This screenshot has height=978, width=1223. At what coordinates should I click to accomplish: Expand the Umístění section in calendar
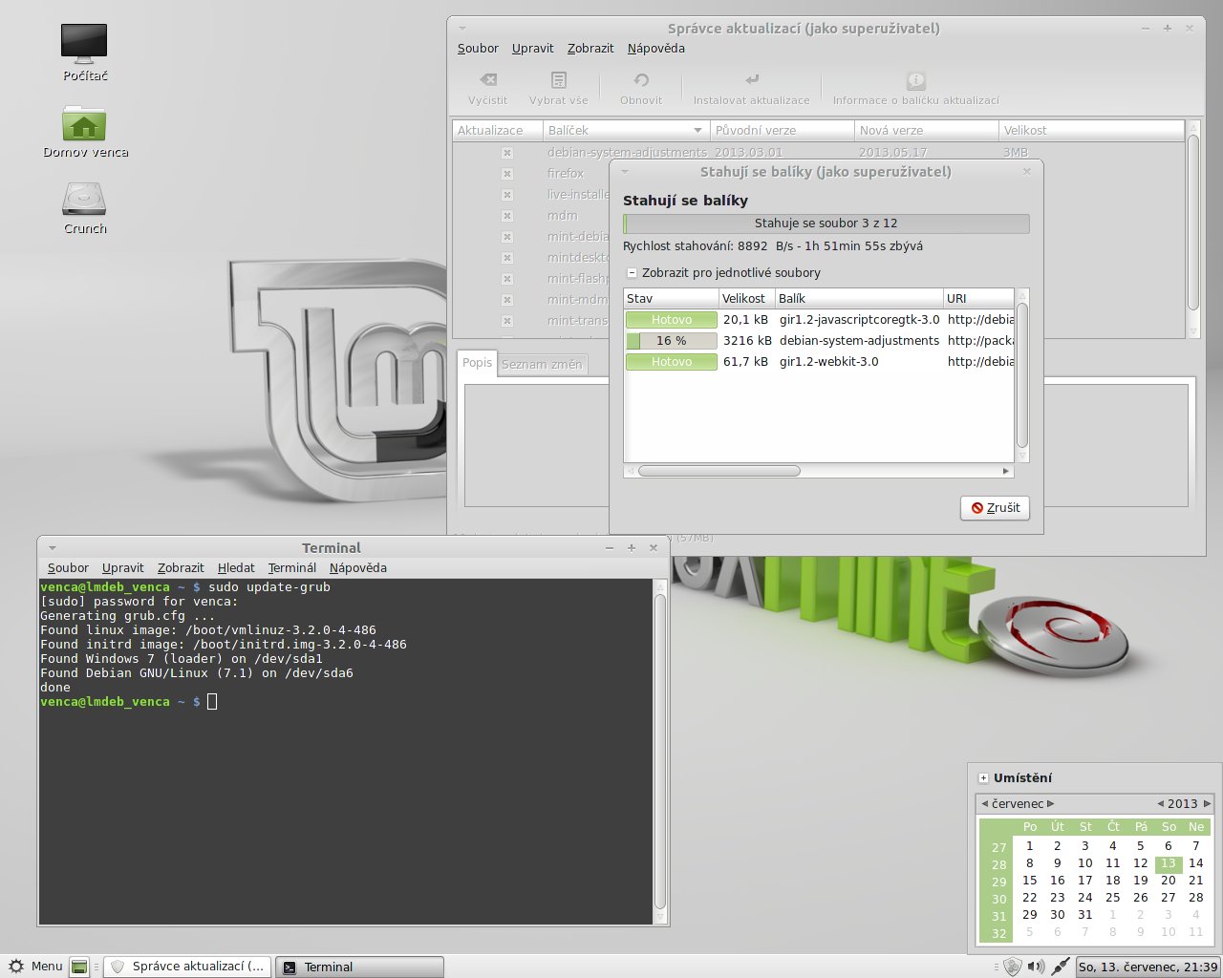coord(983,777)
